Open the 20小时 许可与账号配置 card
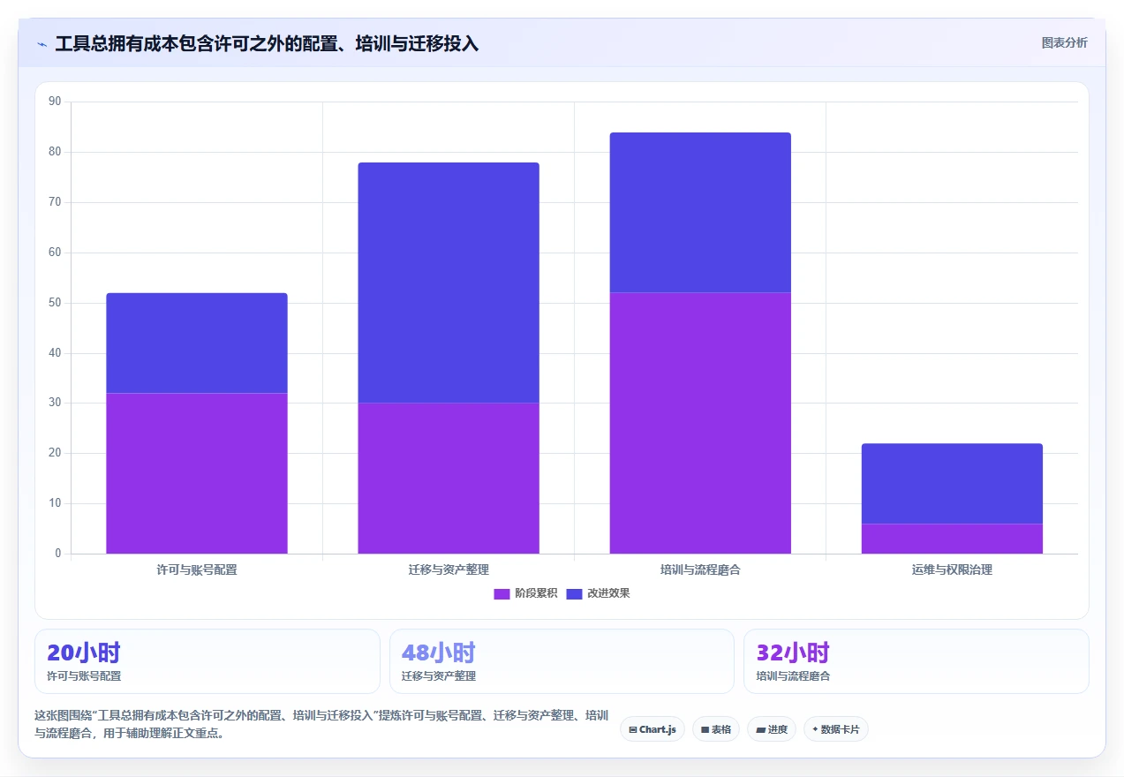The width and height of the screenshot is (1124, 777). 207,661
